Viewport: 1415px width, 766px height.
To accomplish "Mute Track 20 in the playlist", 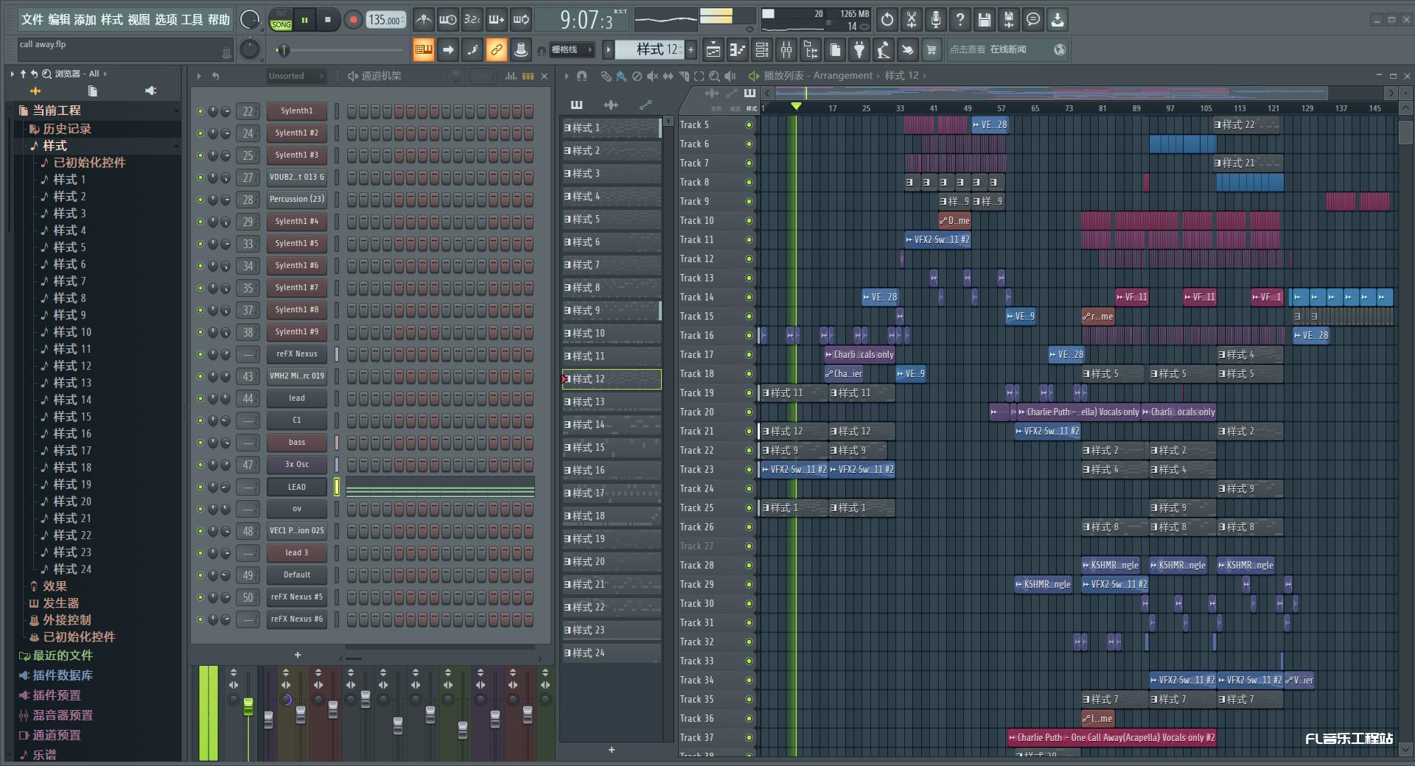I will point(749,412).
